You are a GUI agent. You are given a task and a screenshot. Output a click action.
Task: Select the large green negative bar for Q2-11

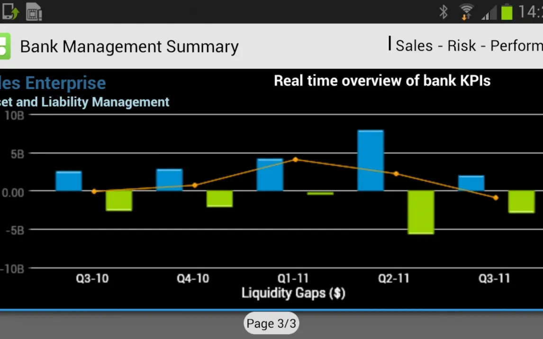tap(421, 212)
